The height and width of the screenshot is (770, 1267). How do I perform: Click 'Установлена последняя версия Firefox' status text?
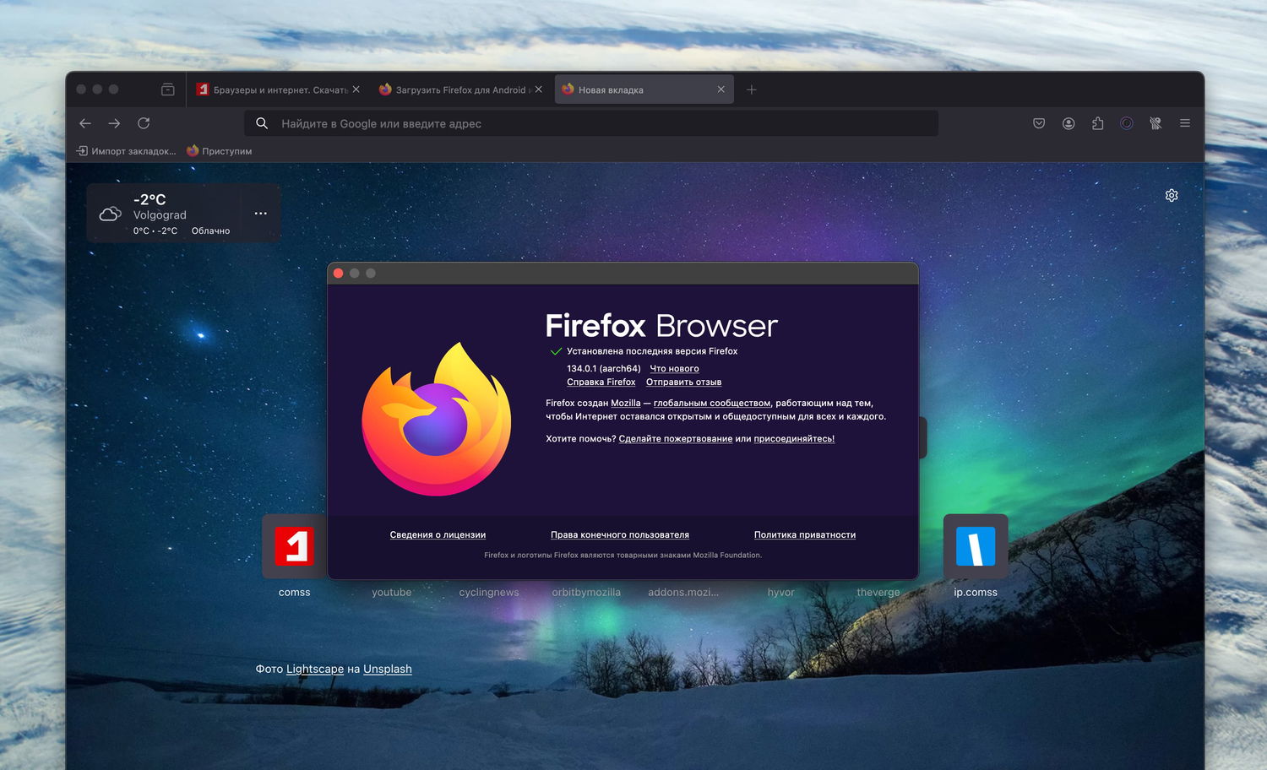[652, 351]
